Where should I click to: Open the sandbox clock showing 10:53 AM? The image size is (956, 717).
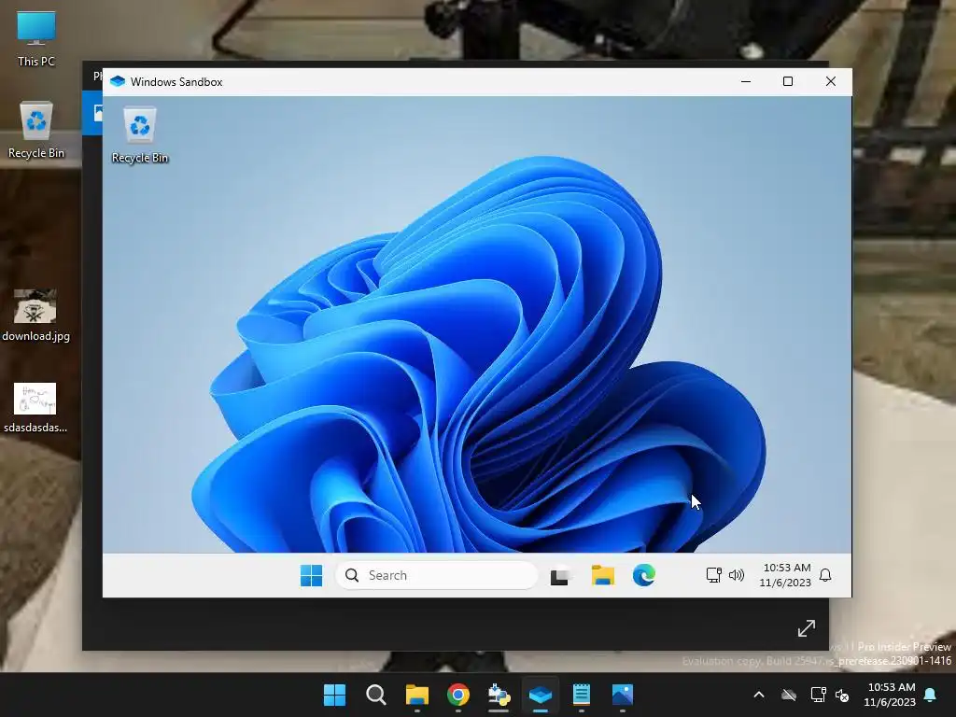coord(785,575)
